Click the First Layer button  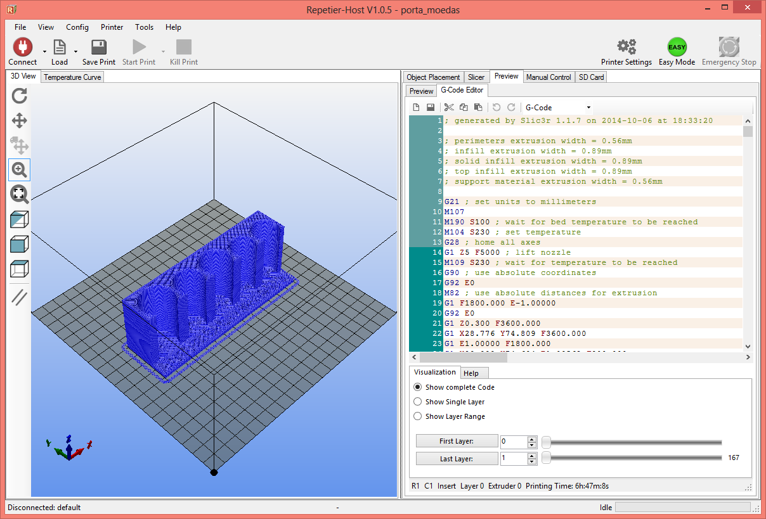coord(457,442)
